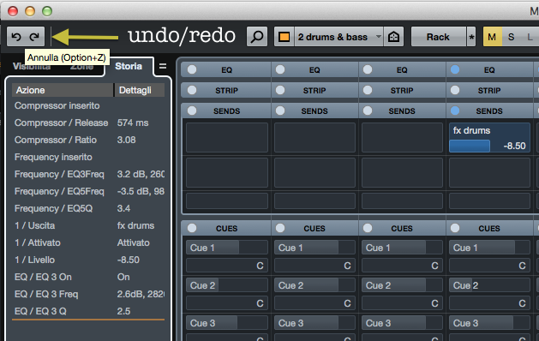Click the Dettagli column header
Screen dimensions: 539x341
140,90
